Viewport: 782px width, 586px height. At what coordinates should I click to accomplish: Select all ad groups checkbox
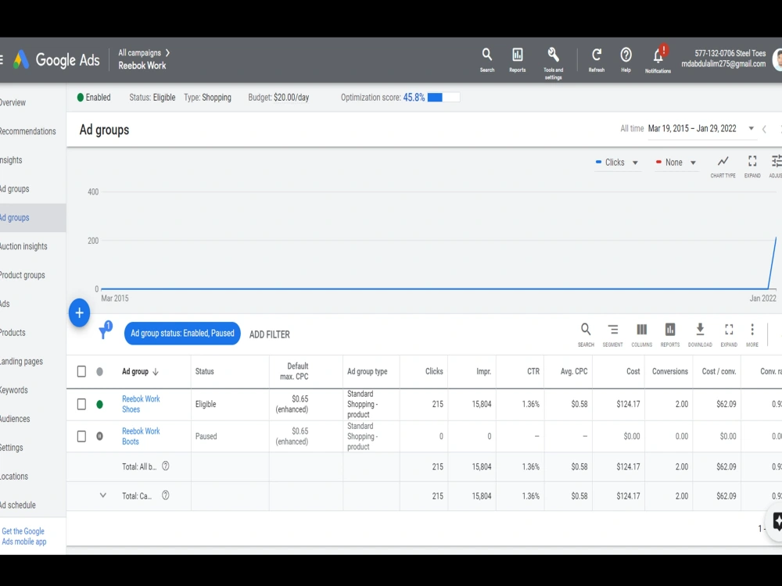82,371
